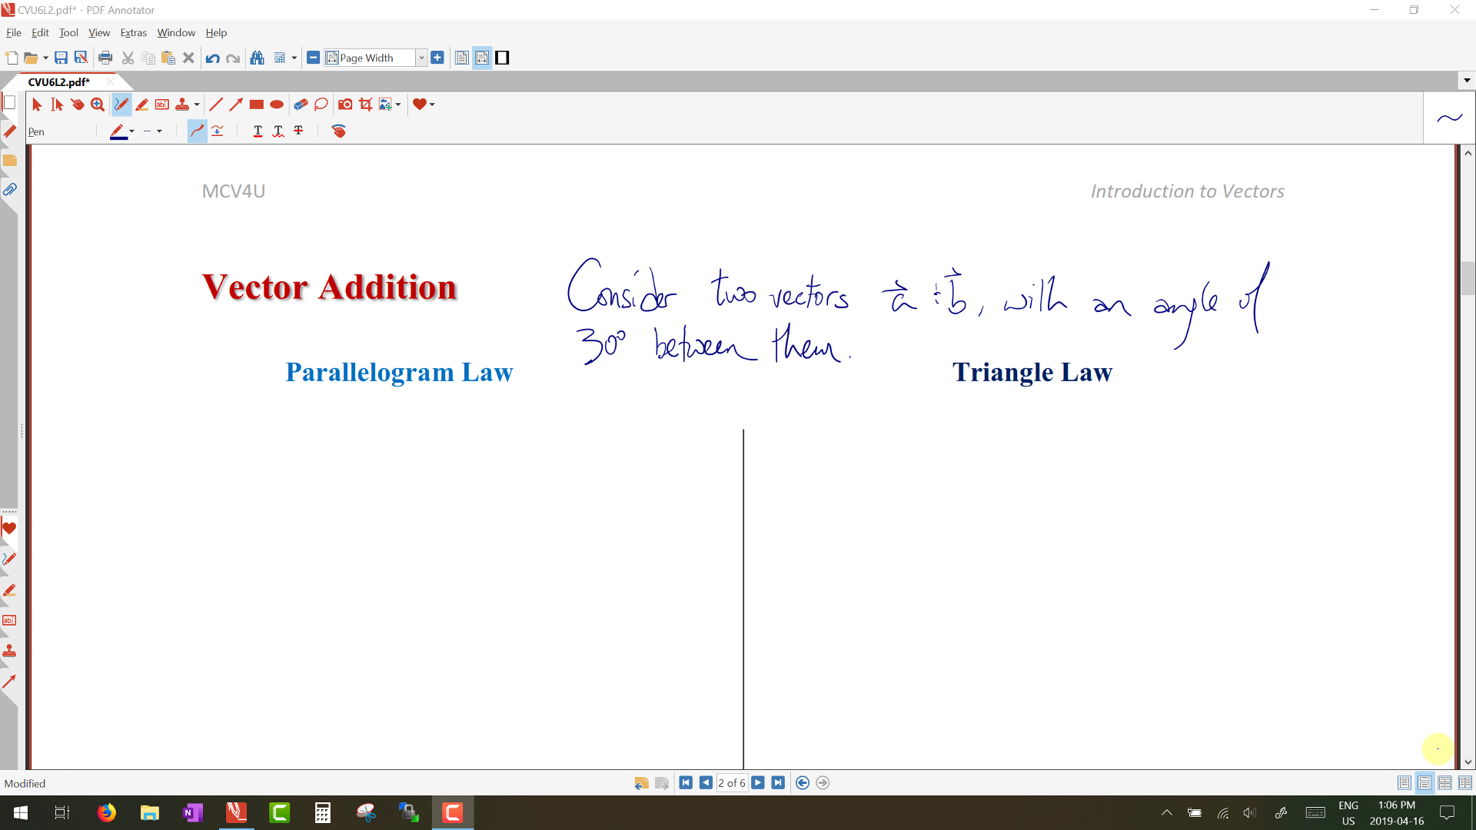Pick the Arrow drawing tool
Screen dimensions: 1476x830
(236, 105)
